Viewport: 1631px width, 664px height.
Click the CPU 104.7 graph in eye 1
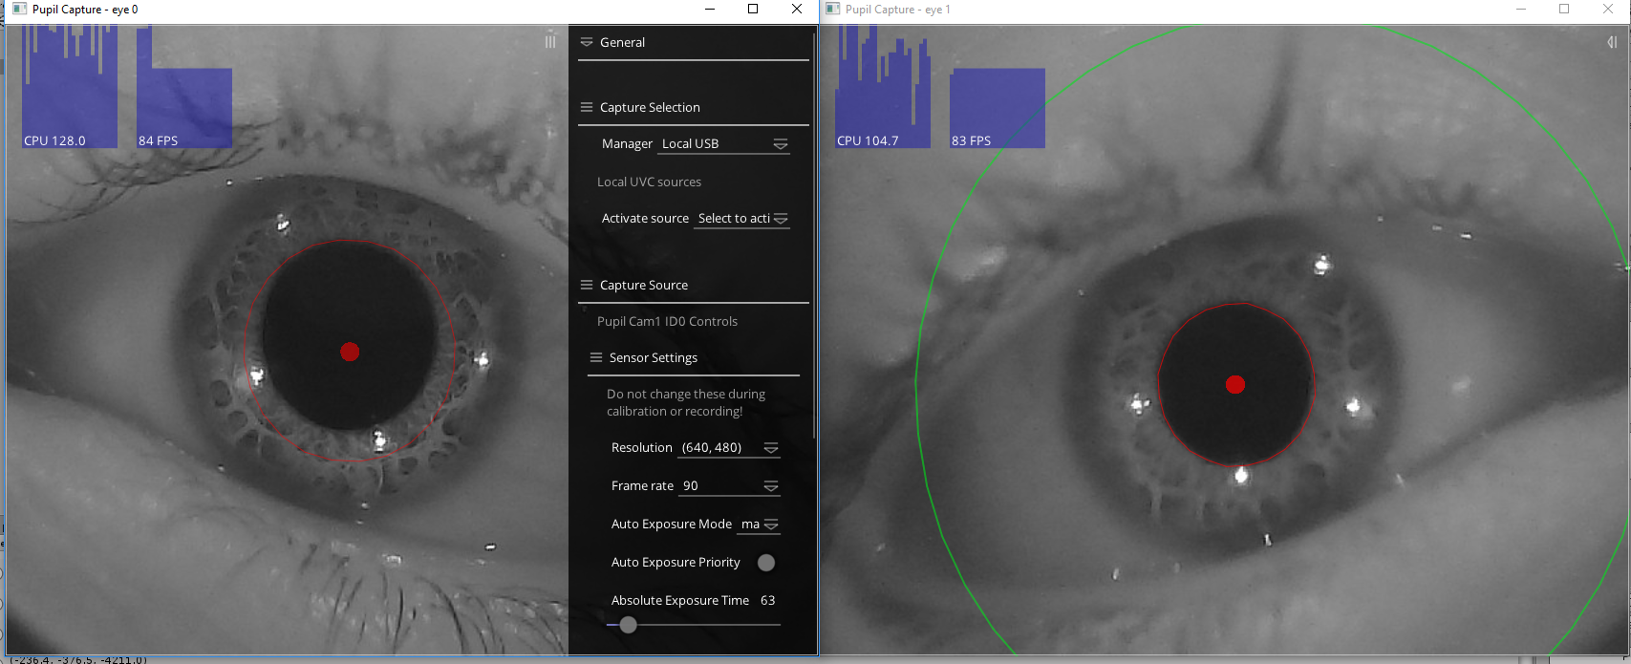click(x=883, y=87)
